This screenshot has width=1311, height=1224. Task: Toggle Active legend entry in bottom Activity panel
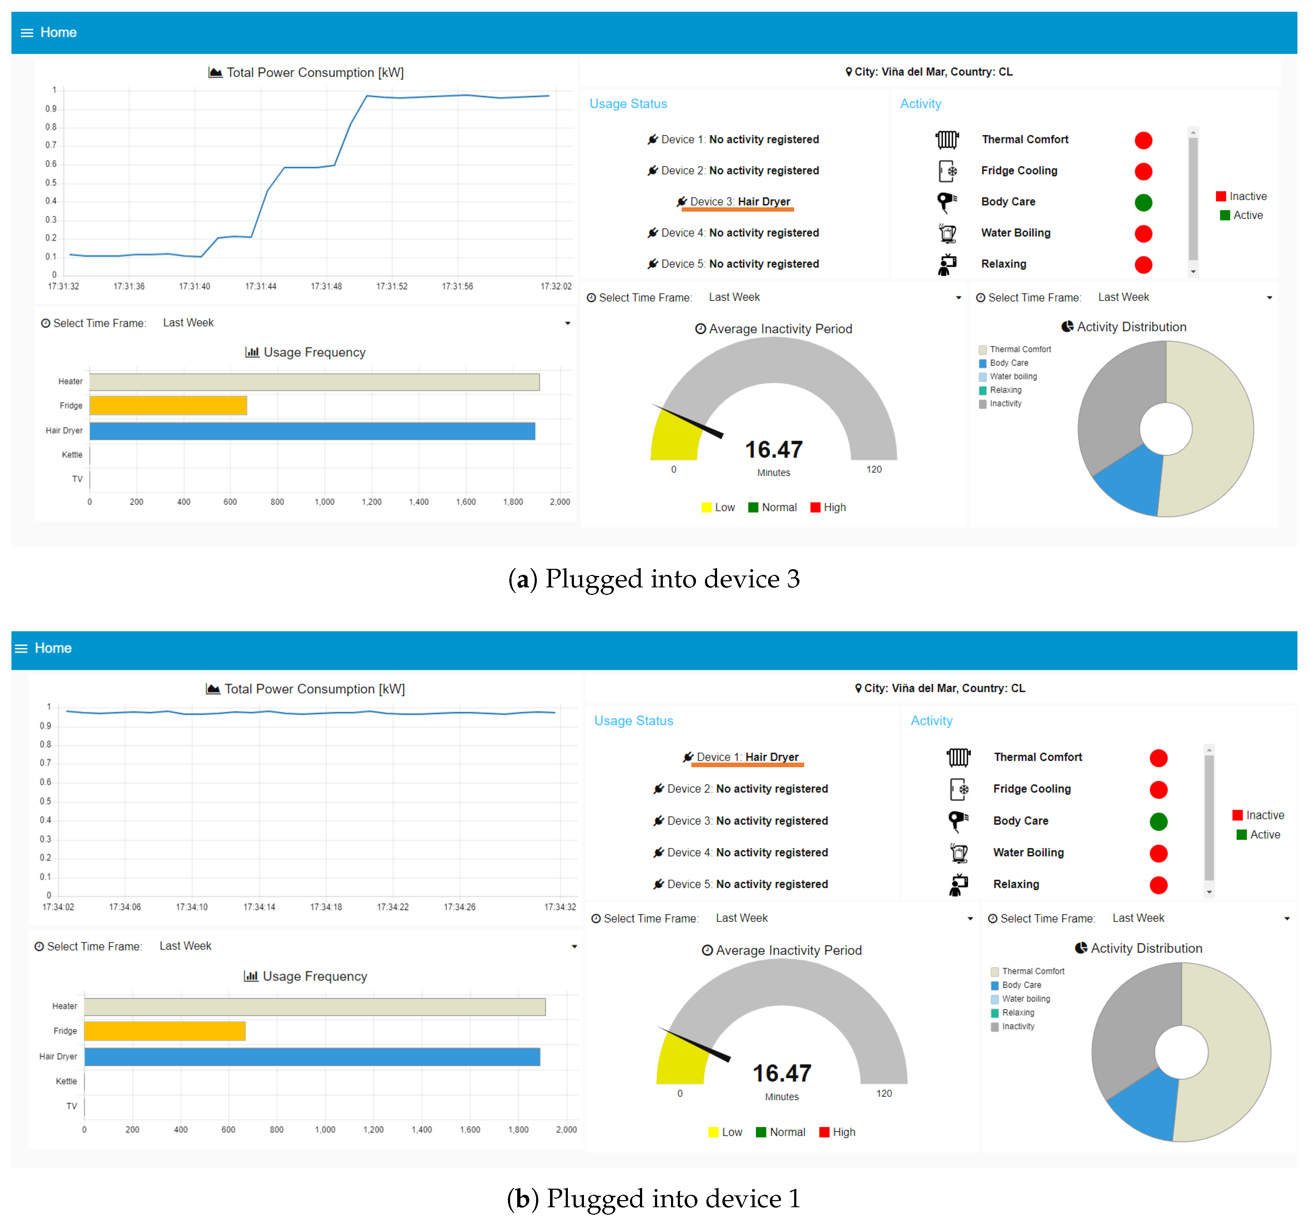pyautogui.click(x=1257, y=835)
